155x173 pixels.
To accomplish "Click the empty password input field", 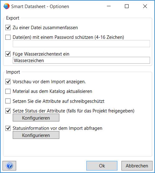I will point(81,44).
